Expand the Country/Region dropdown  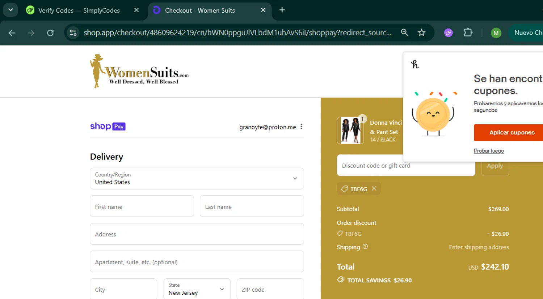[197, 178]
